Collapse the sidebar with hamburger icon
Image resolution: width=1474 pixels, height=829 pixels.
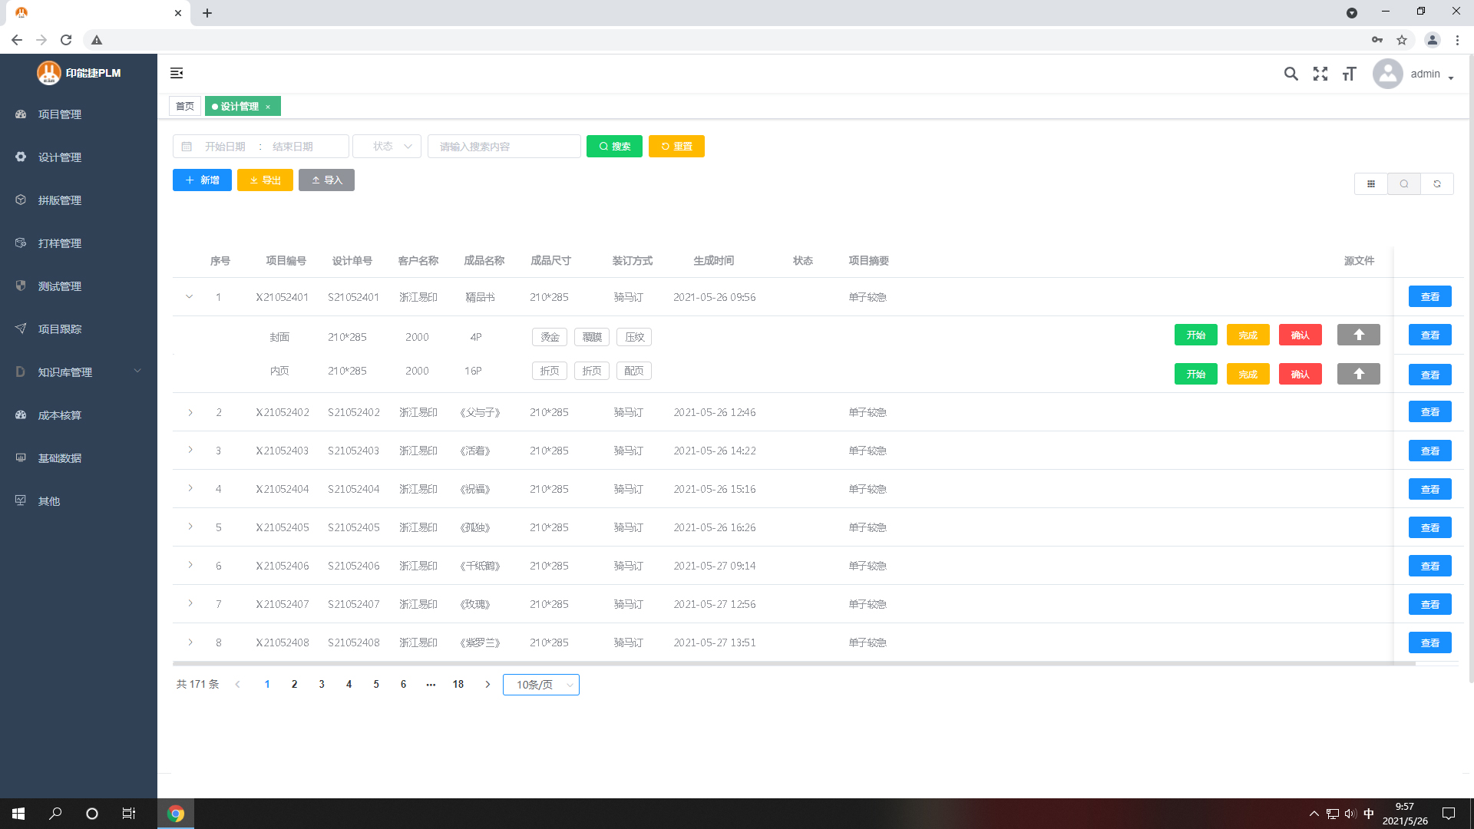click(177, 73)
